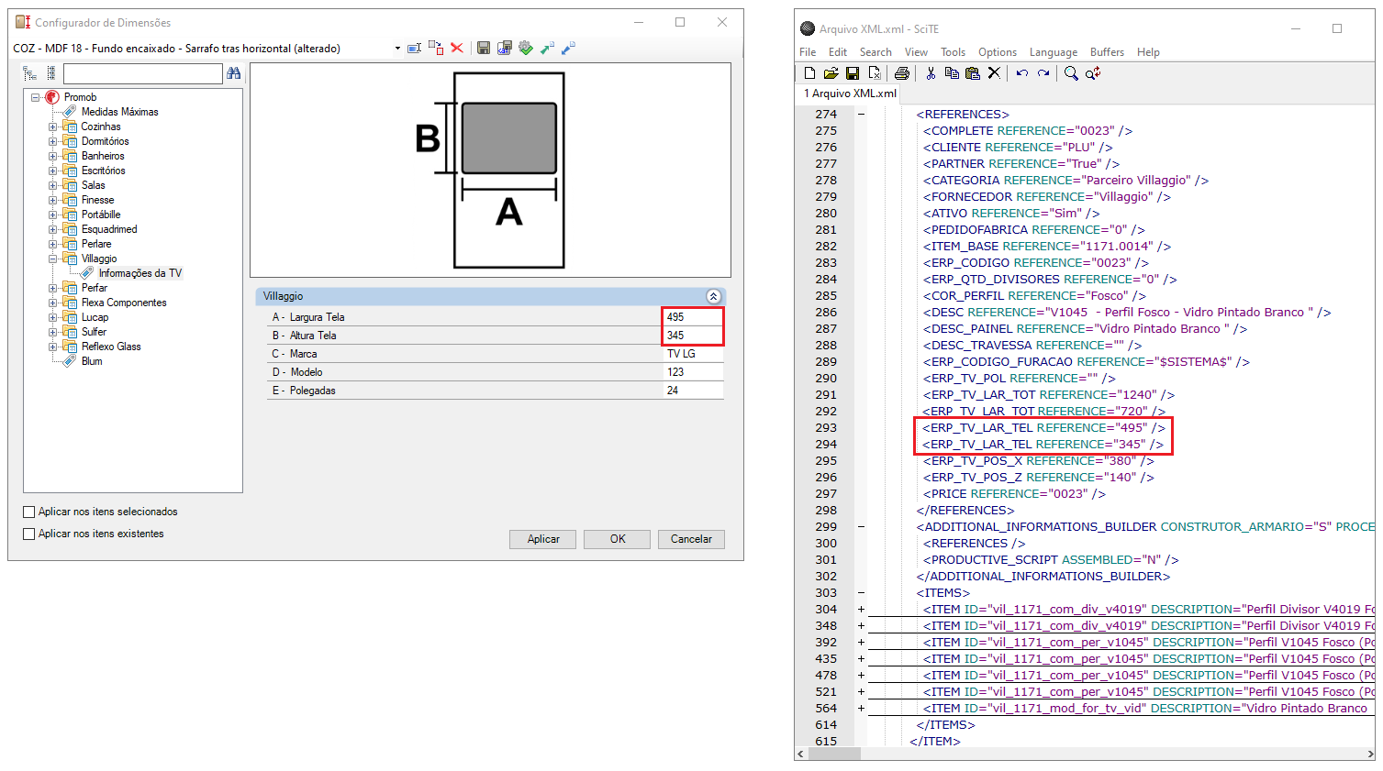
Task: Click the cut scissors icon in SciTE
Action: pyautogui.click(x=931, y=73)
